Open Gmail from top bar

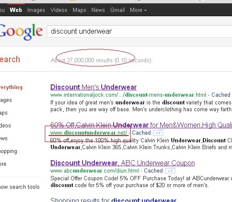coord(117,10)
